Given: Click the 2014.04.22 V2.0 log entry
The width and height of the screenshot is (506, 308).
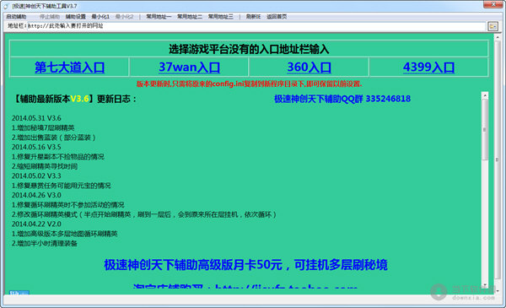Looking at the screenshot, I should click(x=36, y=224).
